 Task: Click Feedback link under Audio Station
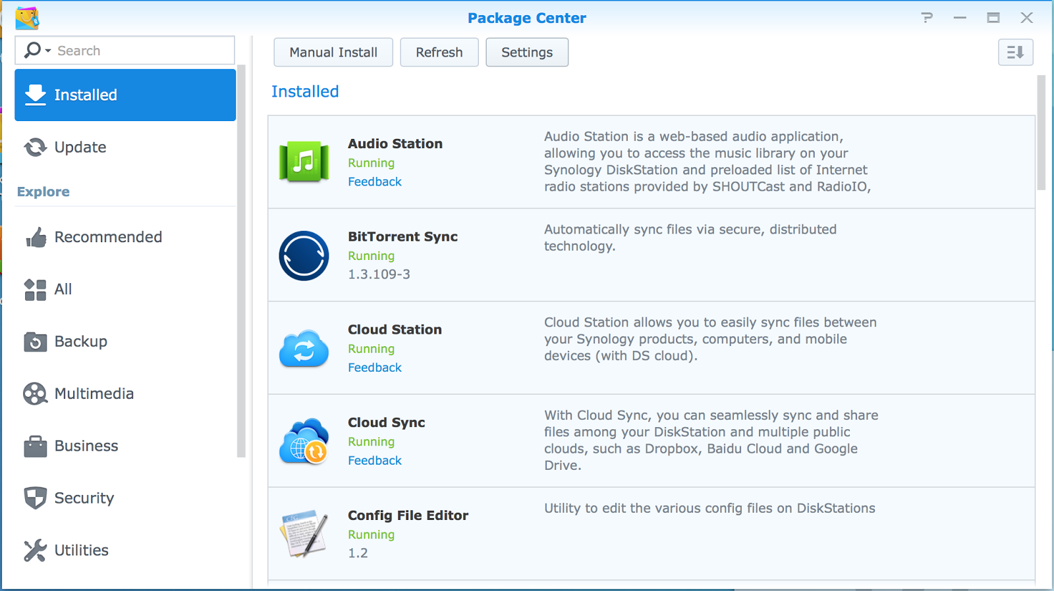(x=375, y=182)
